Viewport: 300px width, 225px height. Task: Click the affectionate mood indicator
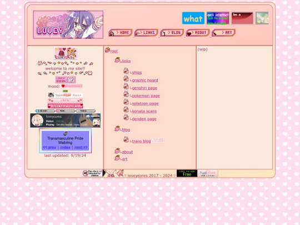(x=72, y=86)
